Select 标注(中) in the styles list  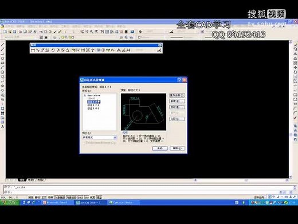[93, 109]
